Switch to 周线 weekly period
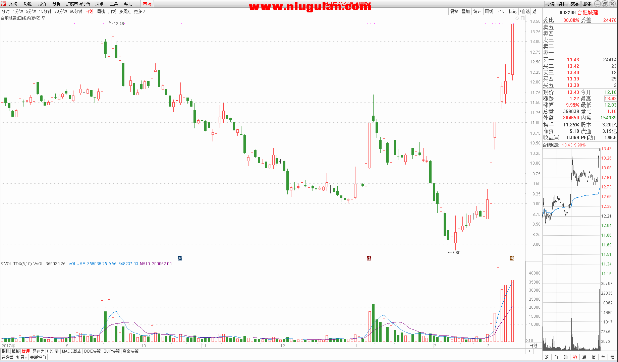The image size is (618, 362). click(101, 11)
